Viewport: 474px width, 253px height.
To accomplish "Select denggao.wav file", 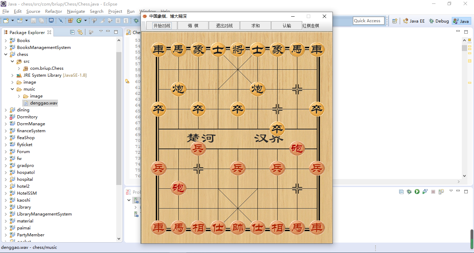I will coord(41,103).
